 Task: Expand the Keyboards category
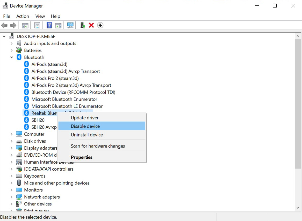12,176
